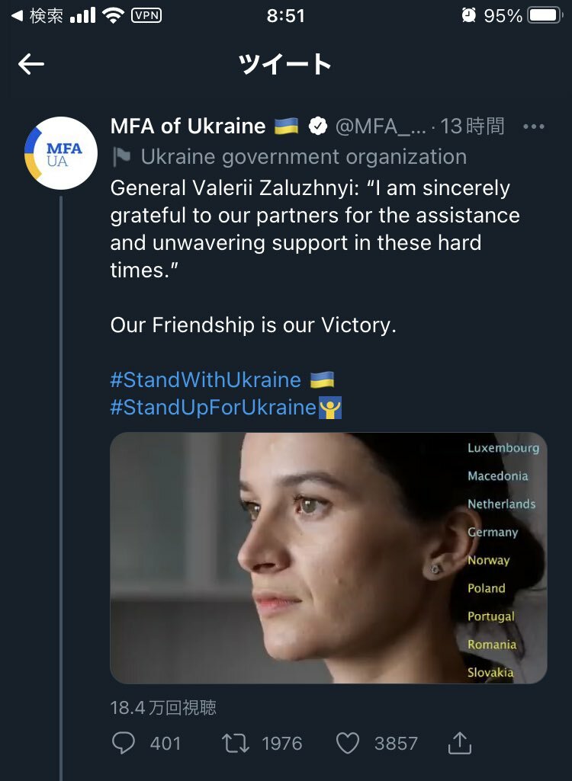Tap the @MFA_ handle text

click(381, 126)
